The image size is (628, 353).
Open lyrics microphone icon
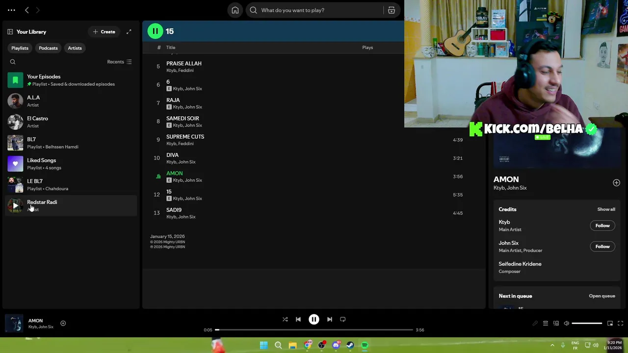pos(535,324)
